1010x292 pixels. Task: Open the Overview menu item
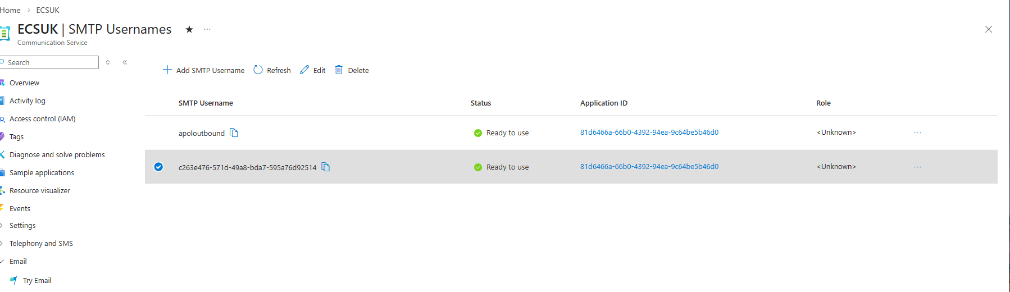[24, 83]
